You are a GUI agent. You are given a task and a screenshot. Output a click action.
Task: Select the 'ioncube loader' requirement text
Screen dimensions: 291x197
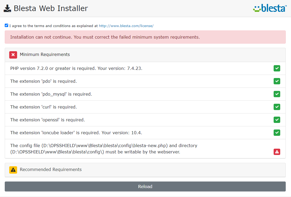76,133
